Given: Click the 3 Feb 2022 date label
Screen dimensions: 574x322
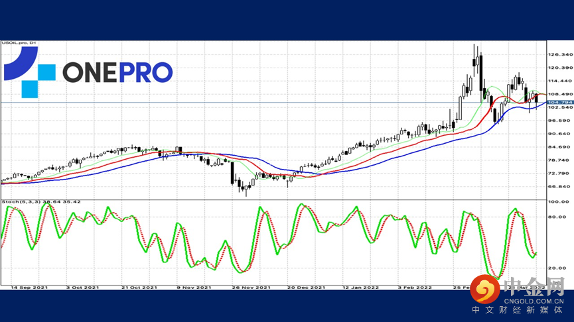Looking at the screenshot, I should (x=415, y=288).
